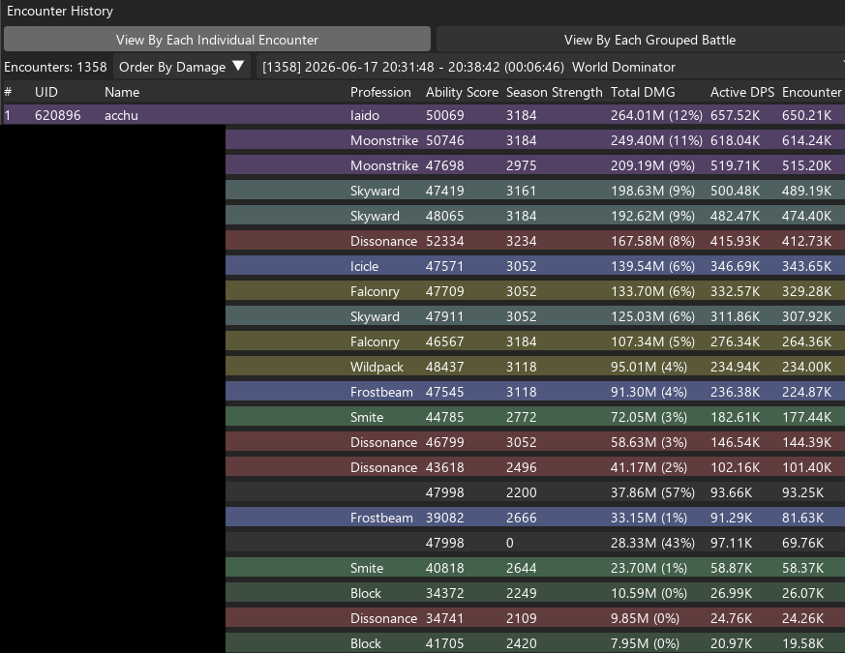Select the Falconry row with 107.34M damage
The image size is (845, 653).
(x=535, y=341)
